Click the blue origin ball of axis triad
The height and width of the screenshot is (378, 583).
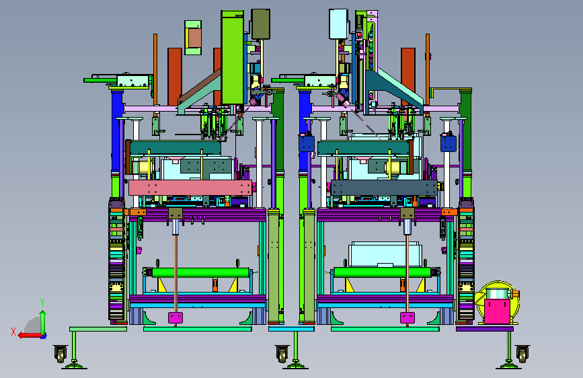pyautogui.click(x=44, y=336)
